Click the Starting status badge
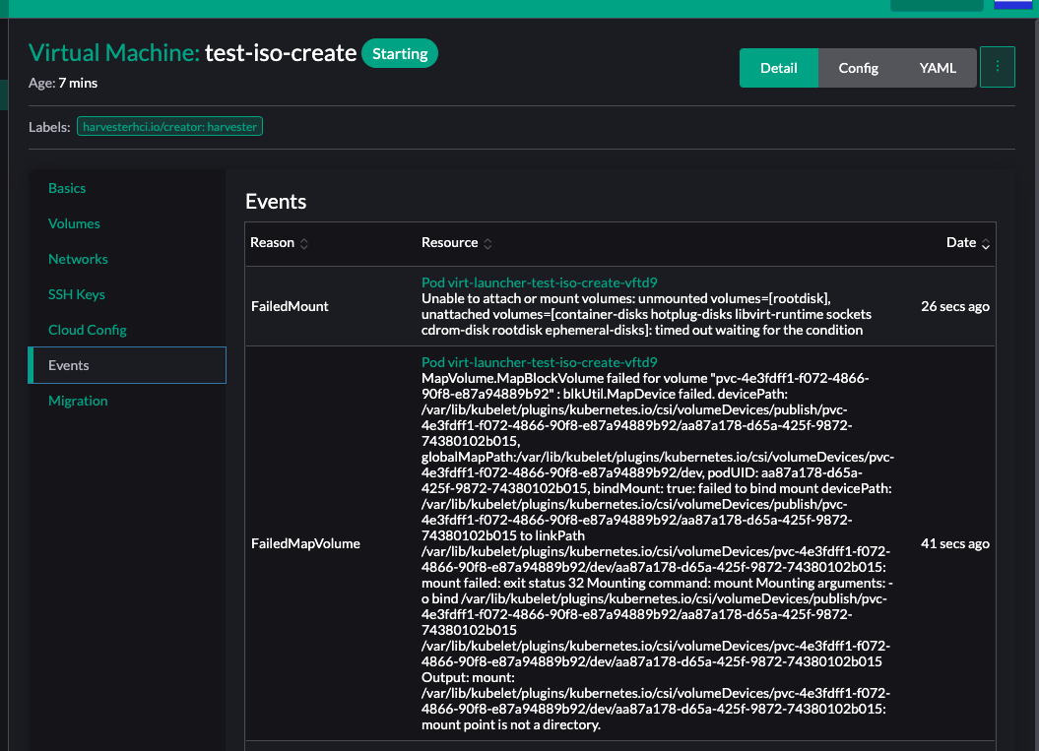Screen dimensions: 1039x751 pyautogui.click(x=400, y=53)
